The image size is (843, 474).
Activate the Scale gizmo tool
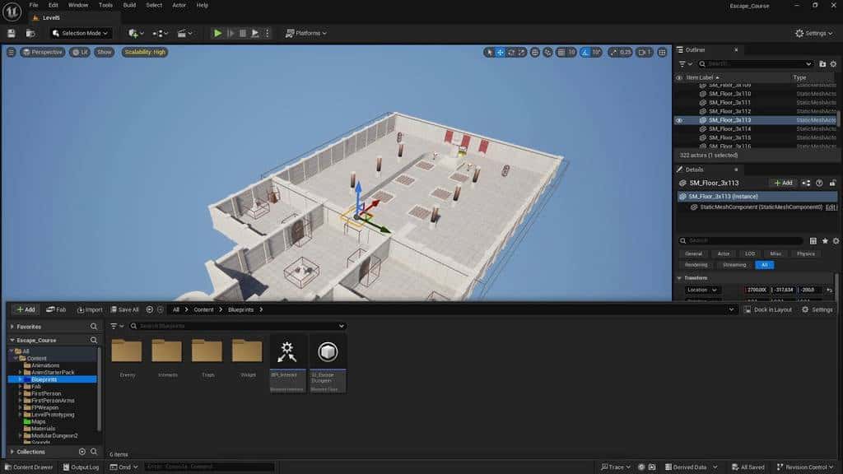pyautogui.click(x=521, y=52)
